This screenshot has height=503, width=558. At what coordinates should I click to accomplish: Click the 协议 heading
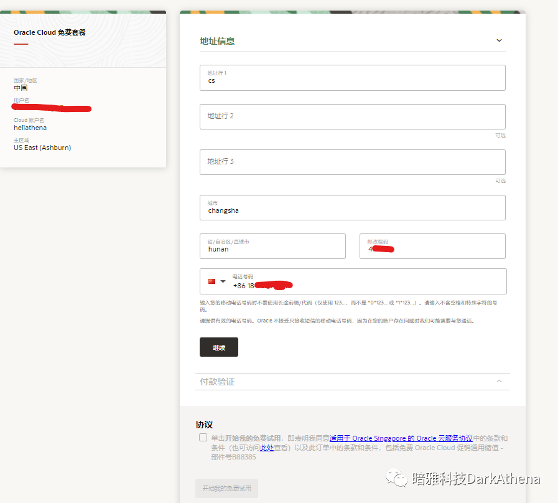(x=204, y=425)
